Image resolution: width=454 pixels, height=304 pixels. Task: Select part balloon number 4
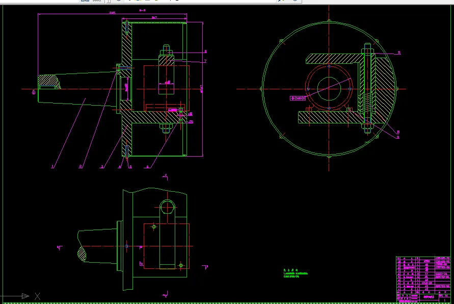tap(120, 167)
